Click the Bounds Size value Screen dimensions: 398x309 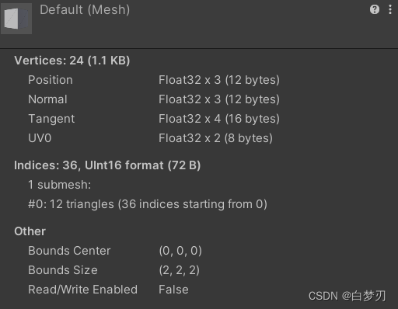coord(179,270)
